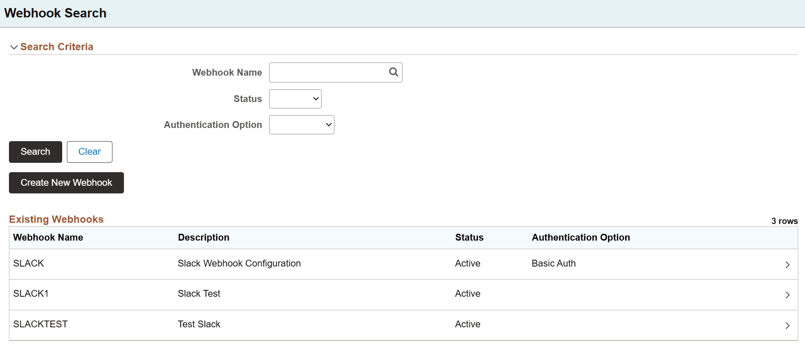The height and width of the screenshot is (349, 805).
Task: Click the 3 rows count label
Action: pos(785,221)
